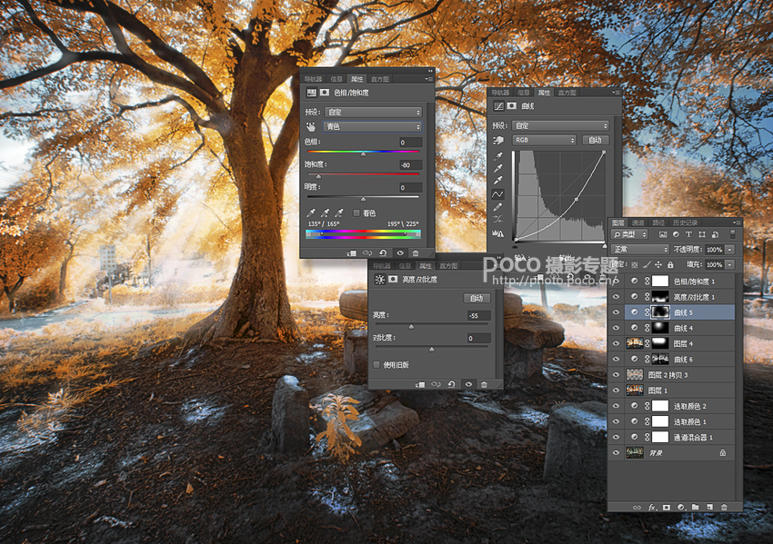Image resolution: width=773 pixels, height=544 pixels.
Task: Pick the white point eyedropper in Curves panel
Action: 498,181
